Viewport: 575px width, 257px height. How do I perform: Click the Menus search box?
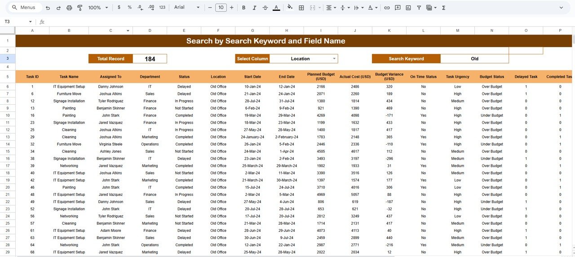point(26,8)
